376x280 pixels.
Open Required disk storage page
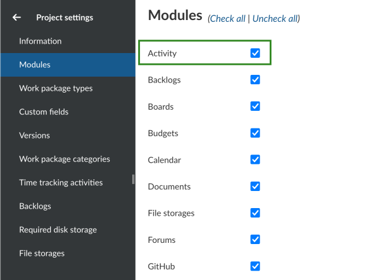(58, 230)
